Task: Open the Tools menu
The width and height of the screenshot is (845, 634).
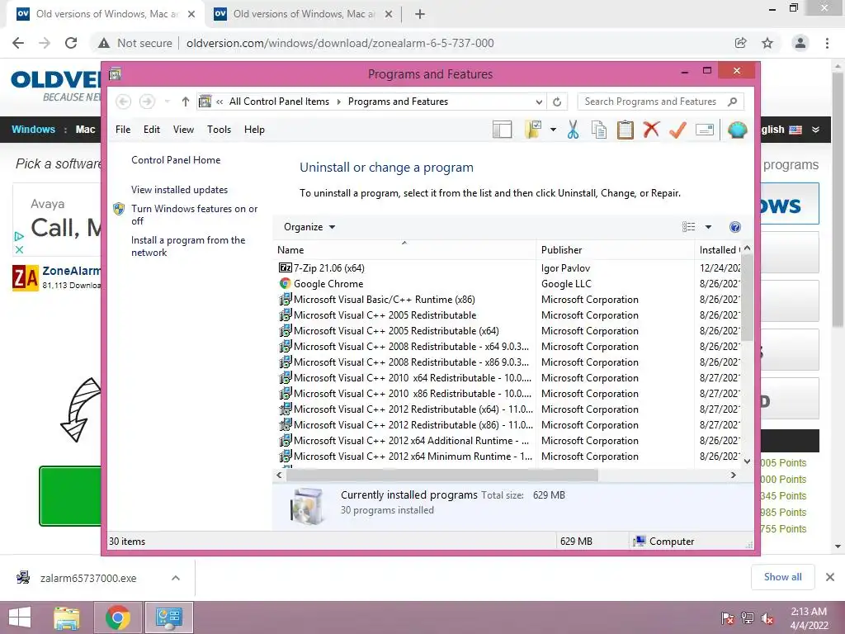Action: click(x=219, y=130)
